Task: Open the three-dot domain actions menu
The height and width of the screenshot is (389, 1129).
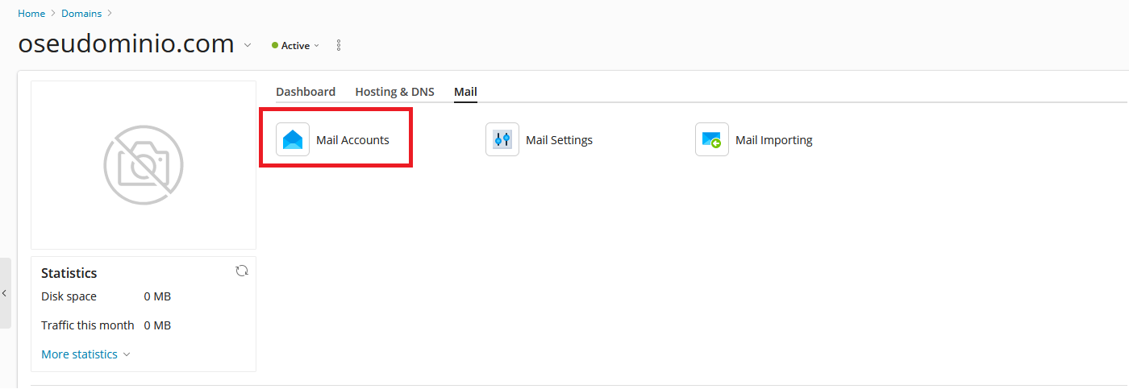Action: [339, 45]
